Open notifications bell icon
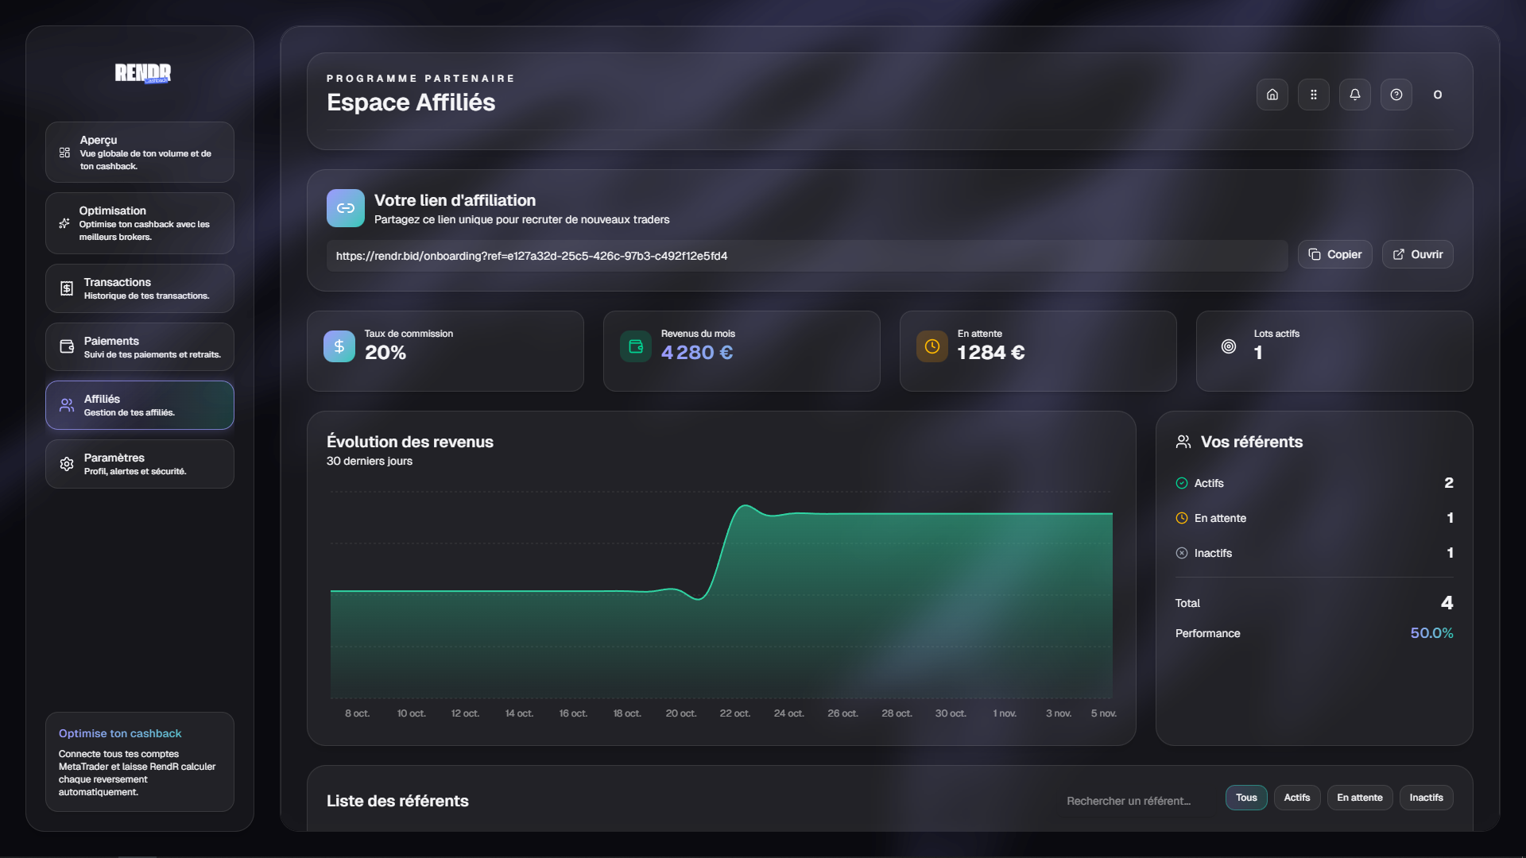This screenshot has width=1526, height=858. tap(1354, 95)
